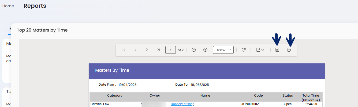Select the Total Time column header
Viewport: 358px width, 107px height.
(311, 97)
